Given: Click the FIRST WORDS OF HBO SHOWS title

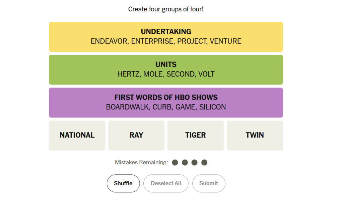Looking at the screenshot, I should pos(166,97).
